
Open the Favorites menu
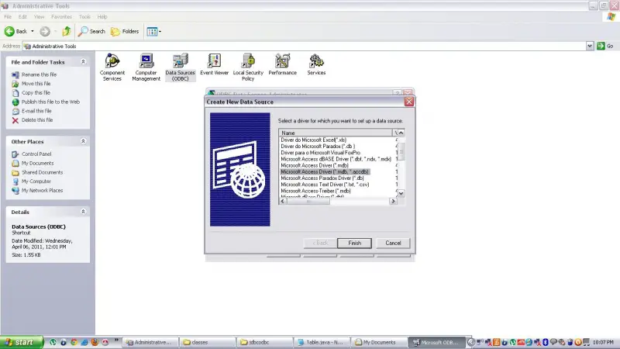62,16
